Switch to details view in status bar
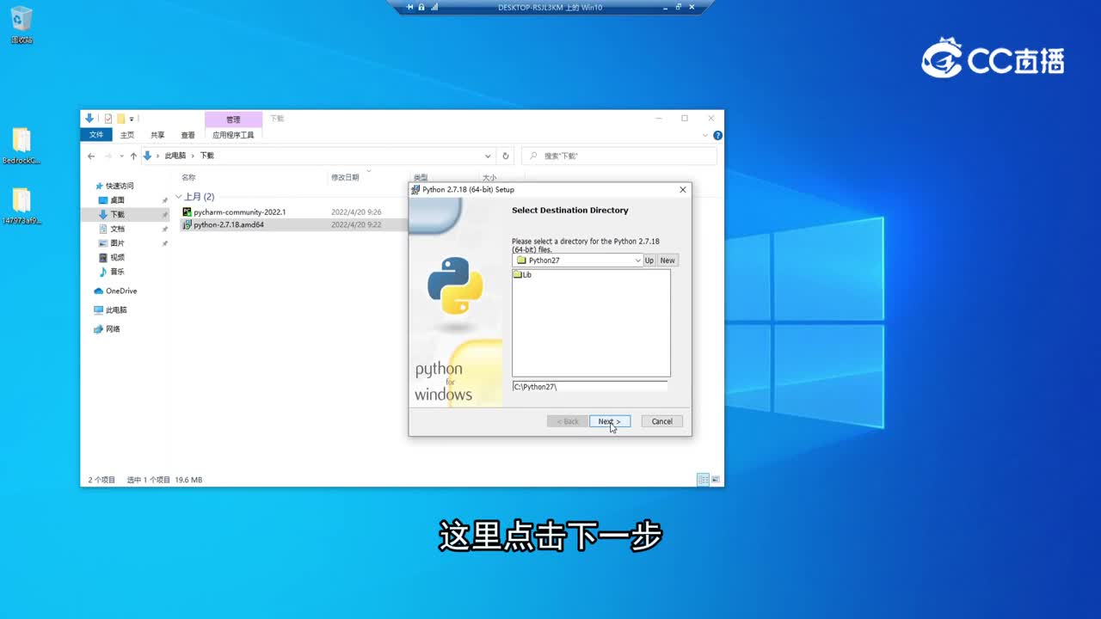This screenshot has width=1101, height=619. [703, 480]
